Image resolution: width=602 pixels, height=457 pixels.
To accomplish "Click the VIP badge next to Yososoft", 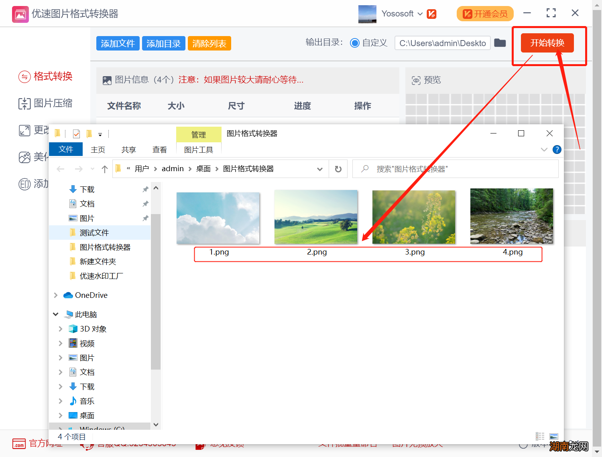I will tap(431, 14).
